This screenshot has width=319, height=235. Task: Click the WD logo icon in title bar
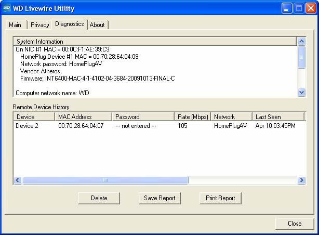[x=7, y=8]
